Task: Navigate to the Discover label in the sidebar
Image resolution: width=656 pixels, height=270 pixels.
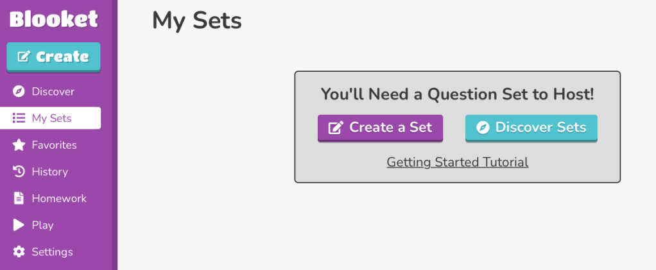Action: click(x=53, y=92)
